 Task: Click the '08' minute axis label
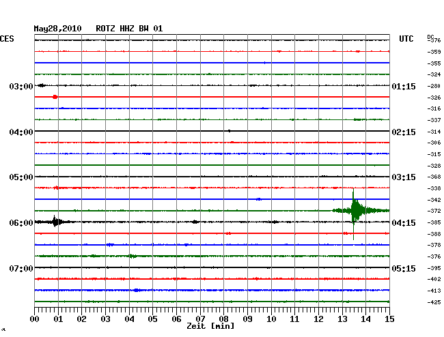[223, 319]
